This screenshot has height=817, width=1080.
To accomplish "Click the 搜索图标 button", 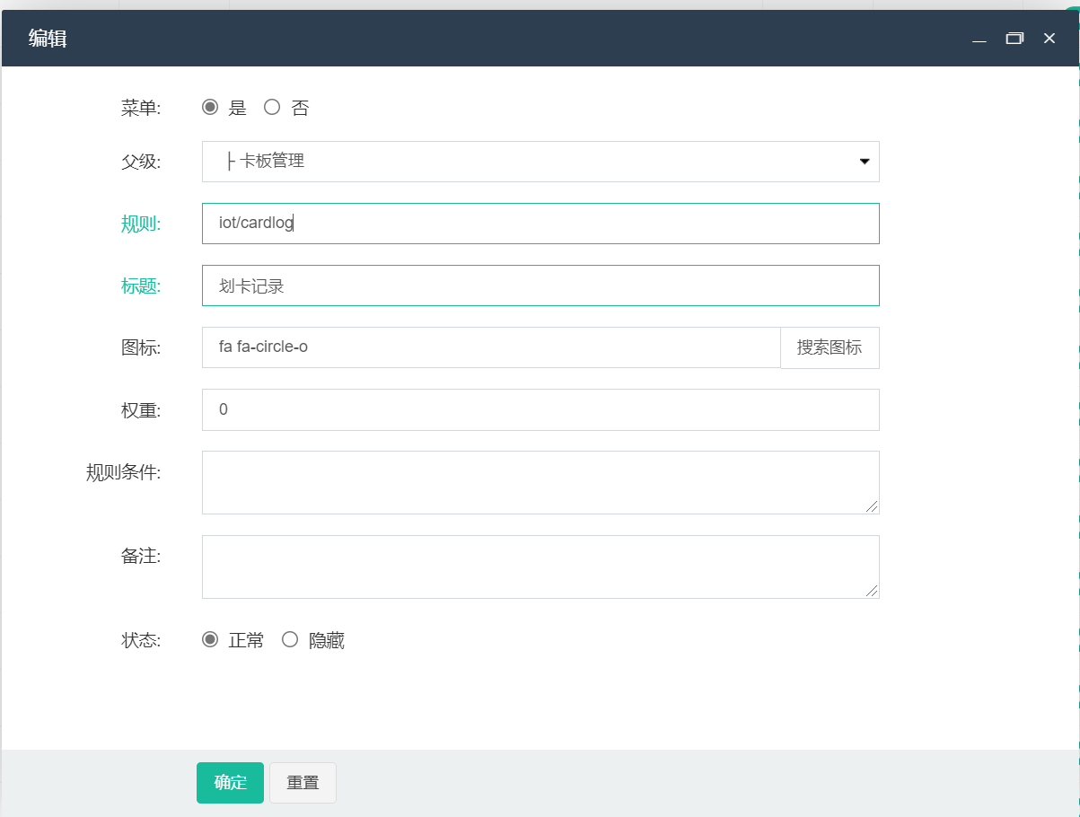I will [830, 347].
